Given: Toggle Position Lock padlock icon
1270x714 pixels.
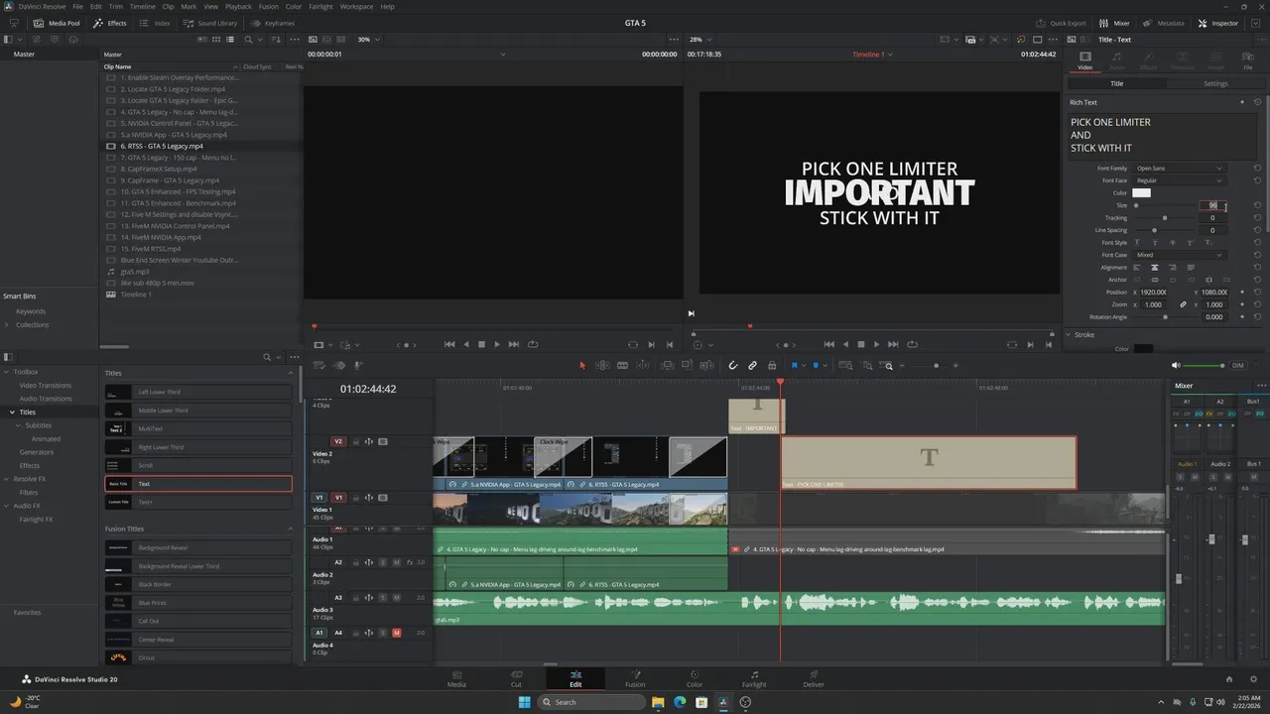Looking at the screenshot, I should pos(772,365).
